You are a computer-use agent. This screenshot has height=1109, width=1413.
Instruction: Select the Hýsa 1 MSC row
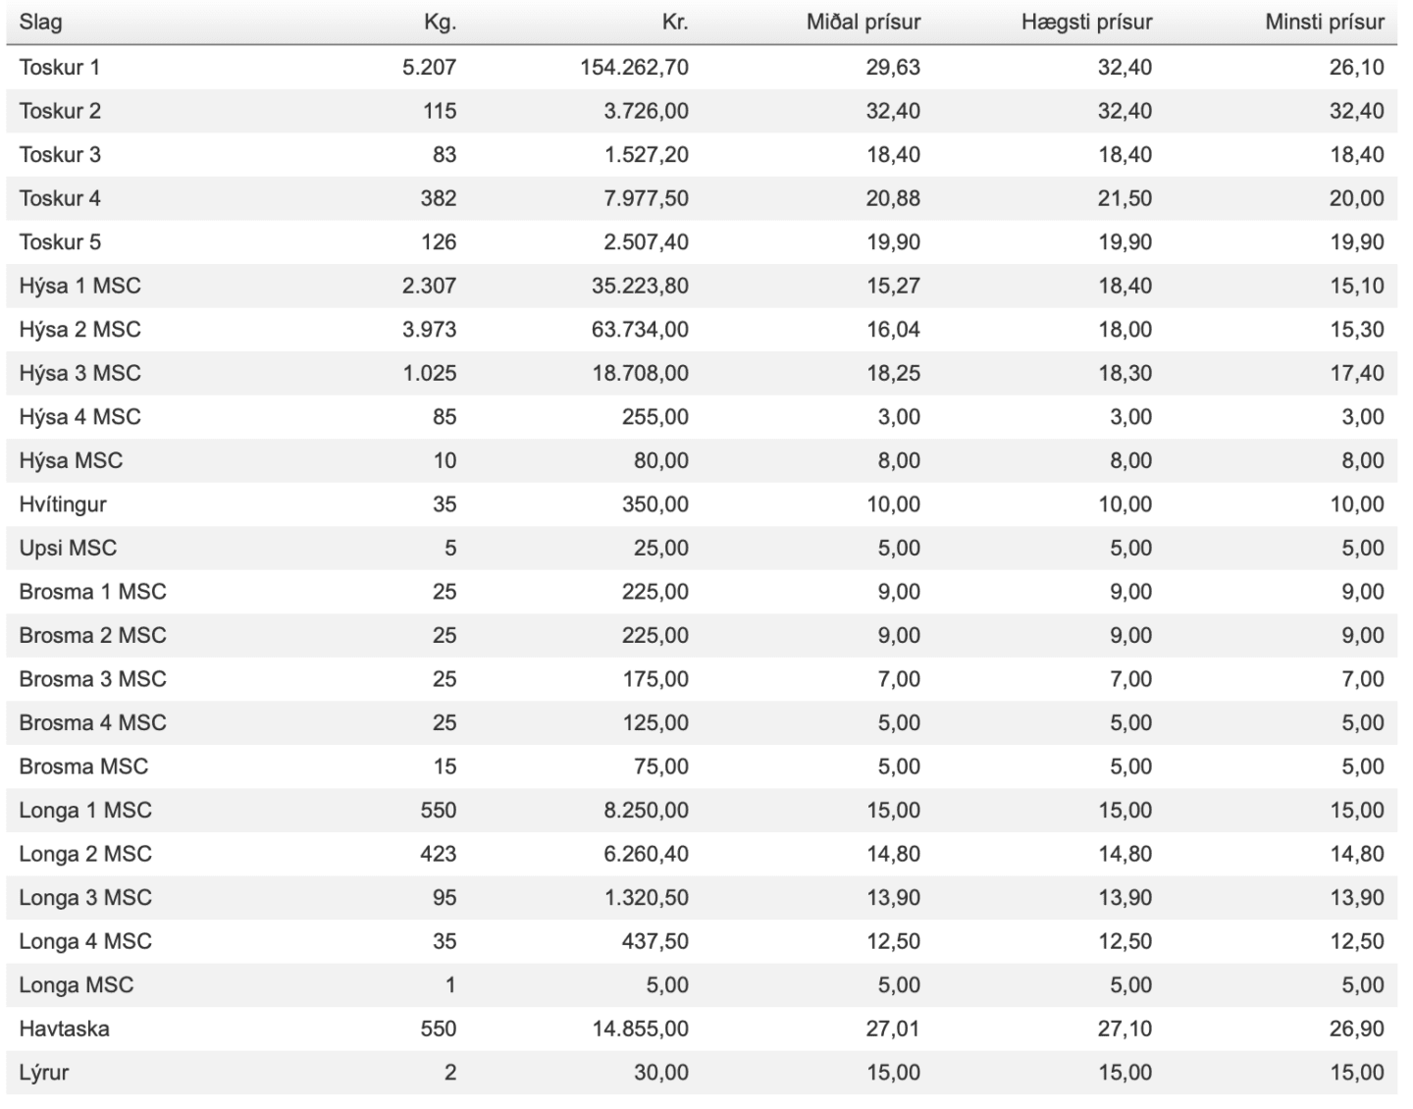702,286
